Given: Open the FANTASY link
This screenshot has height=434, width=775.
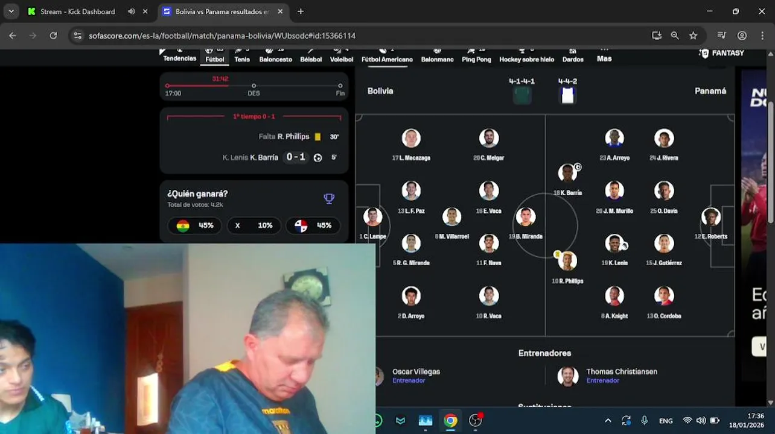Looking at the screenshot, I should tap(721, 53).
